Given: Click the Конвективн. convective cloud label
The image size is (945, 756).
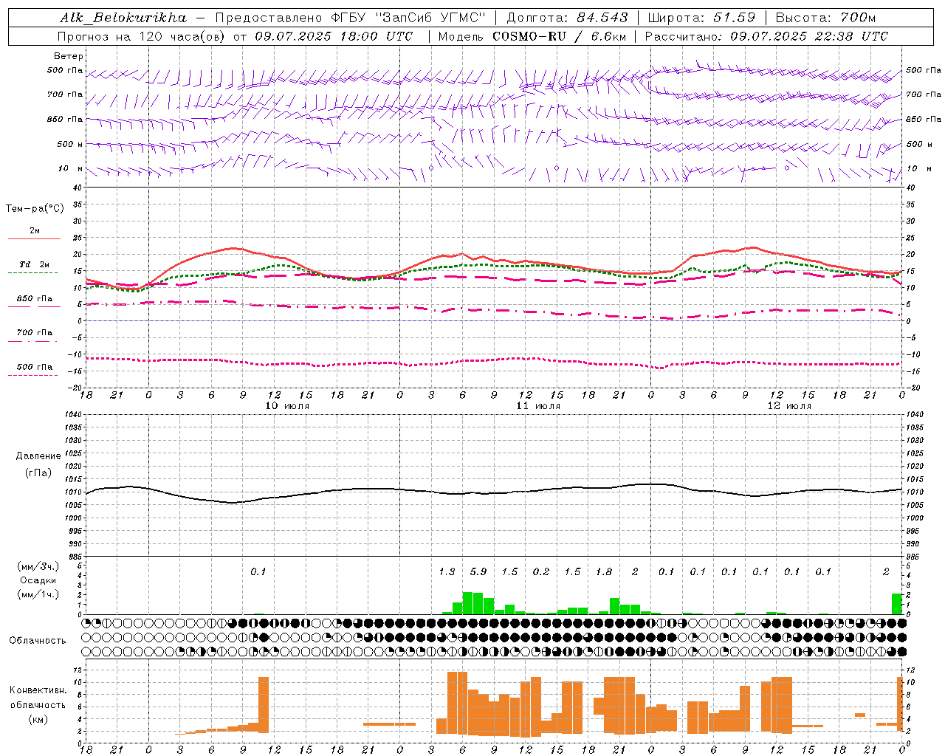Looking at the screenshot, I should click(38, 690).
